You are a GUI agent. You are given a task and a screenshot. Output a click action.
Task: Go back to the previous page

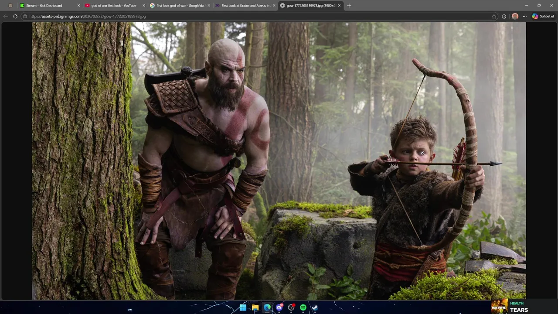(5, 16)
